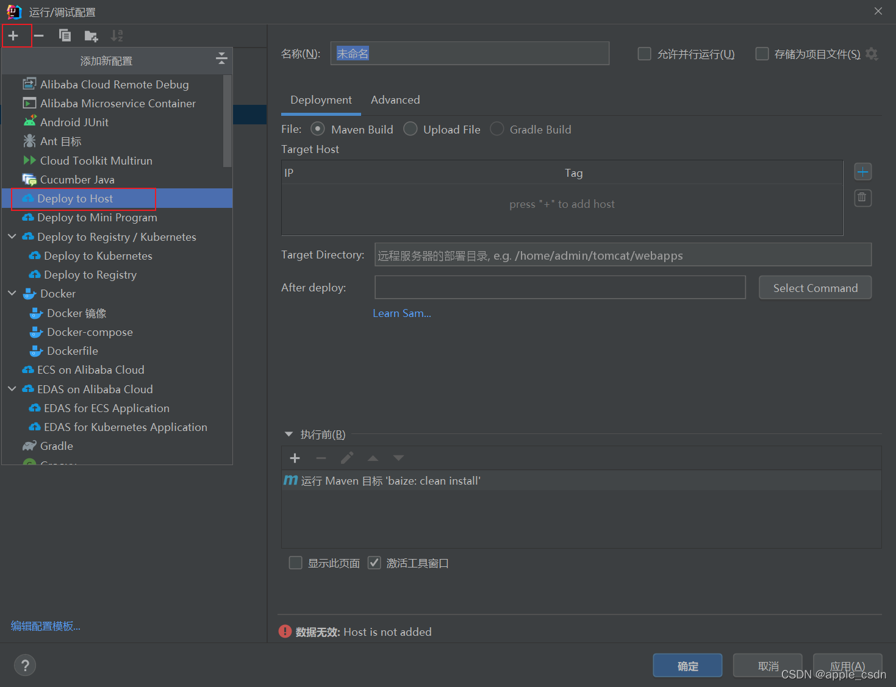The height and width of the screenshot is (687, 896).
Task: Edit the Maven goal with the pencil icon
Action: tap(346, 458)
